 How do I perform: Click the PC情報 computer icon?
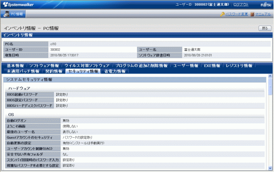click(7, 14)
